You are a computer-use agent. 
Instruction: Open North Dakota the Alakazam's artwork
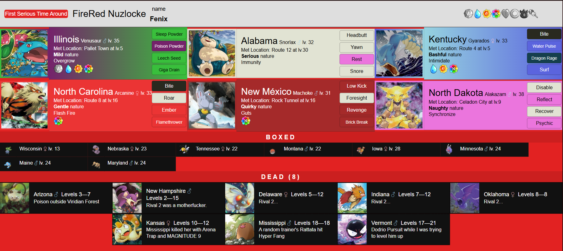399,105
